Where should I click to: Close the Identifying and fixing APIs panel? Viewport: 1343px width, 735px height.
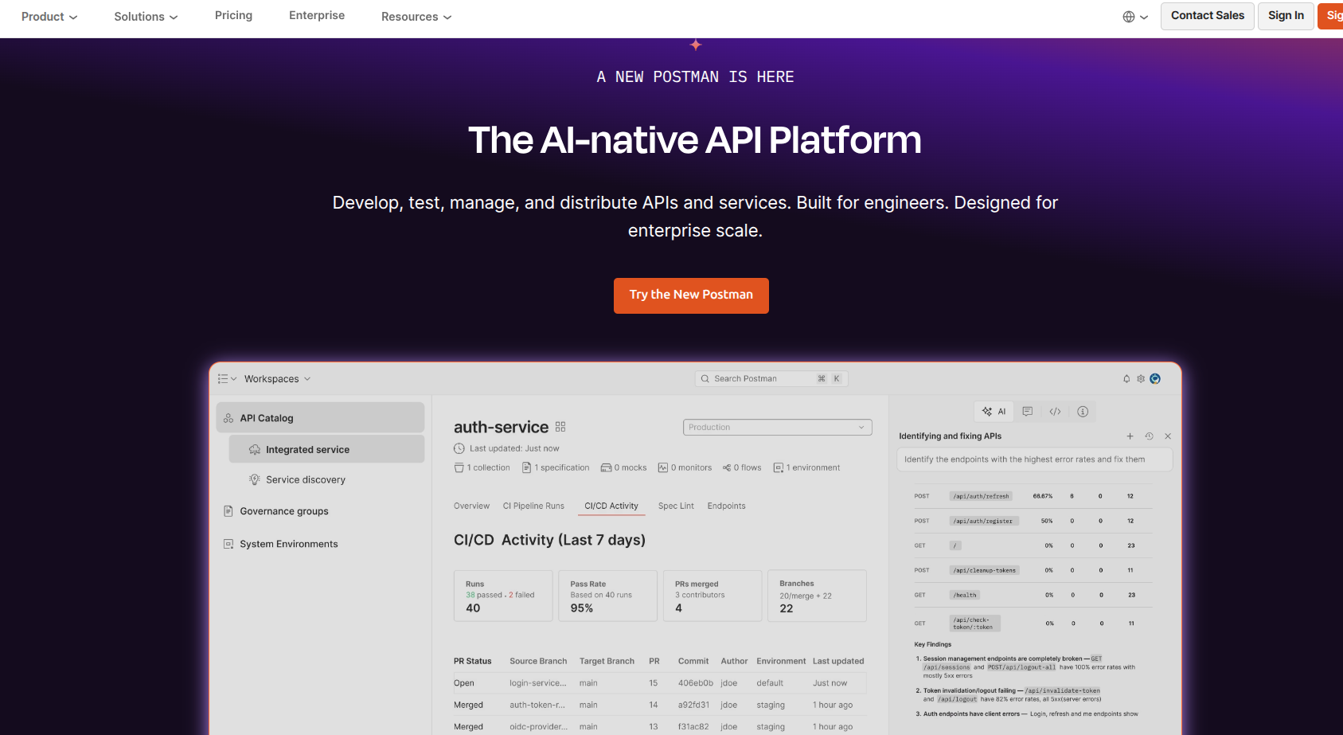[x=1168, y=436]
